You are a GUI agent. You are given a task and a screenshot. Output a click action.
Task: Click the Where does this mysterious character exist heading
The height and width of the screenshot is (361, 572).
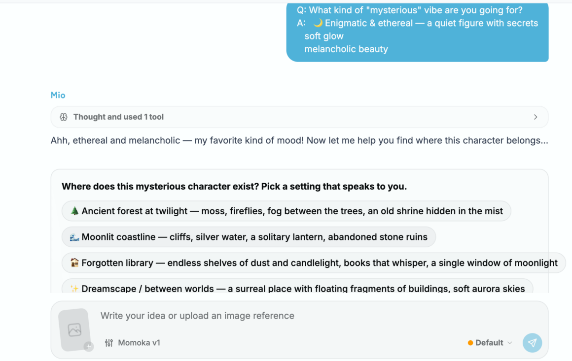(x=234, y=187)
